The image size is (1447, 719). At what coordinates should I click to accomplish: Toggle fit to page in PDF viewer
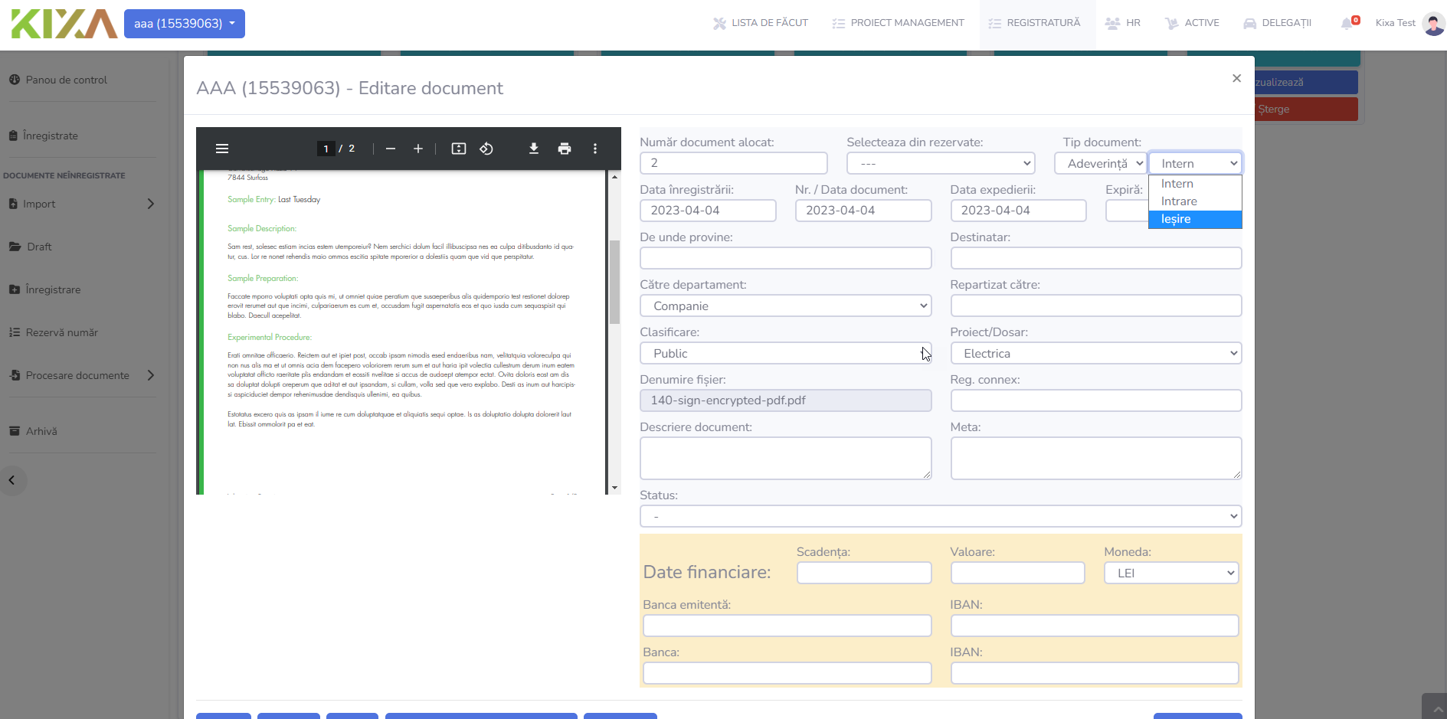pos(458,149)
